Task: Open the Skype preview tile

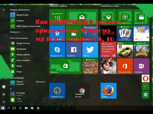Action: [x=57, y=50]
